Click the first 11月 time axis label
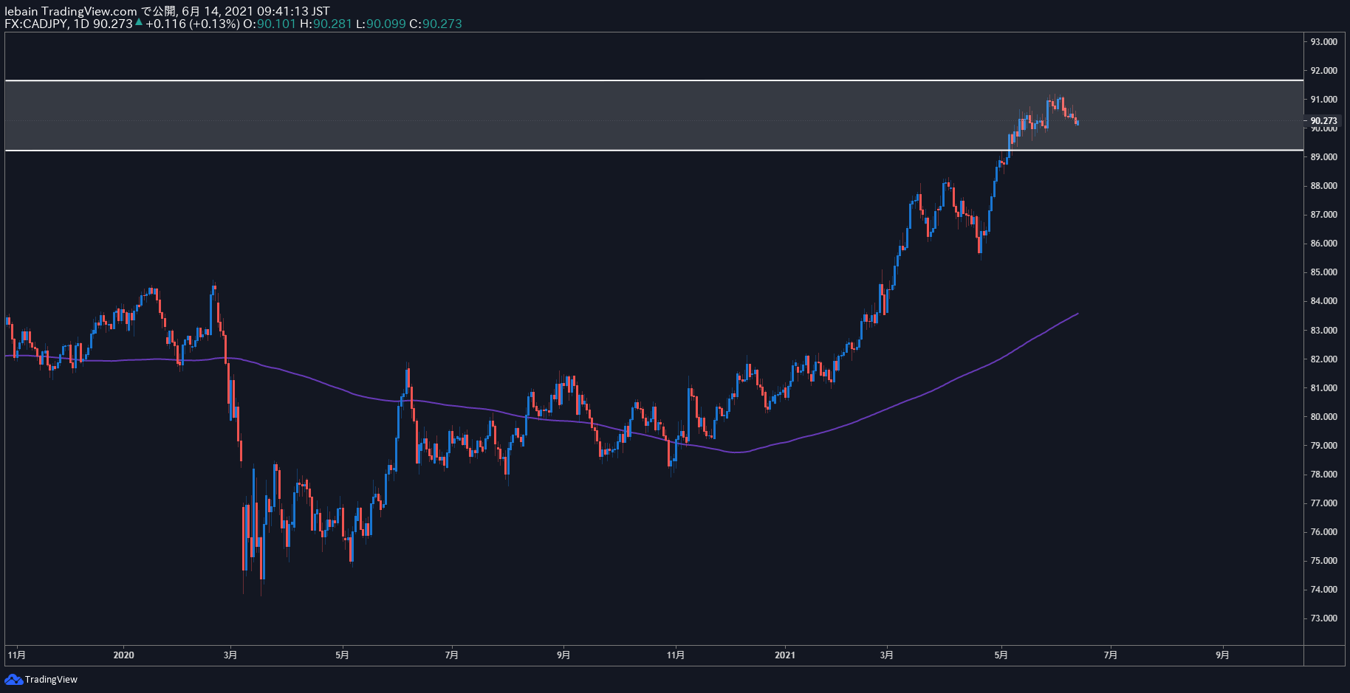 tap(16, 655)
